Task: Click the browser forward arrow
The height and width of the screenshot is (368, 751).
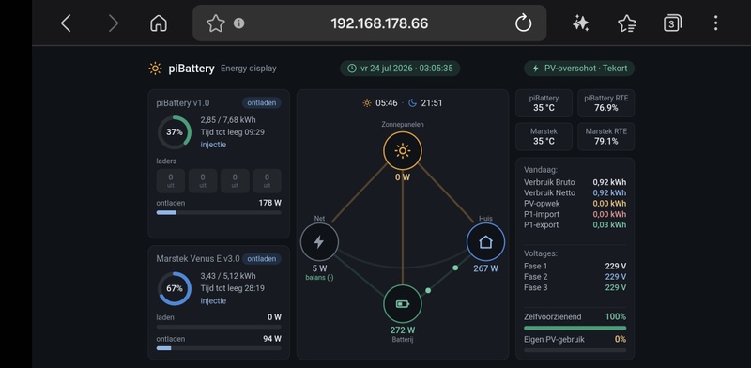Action: pyautogui.click(x=113, y=23)
